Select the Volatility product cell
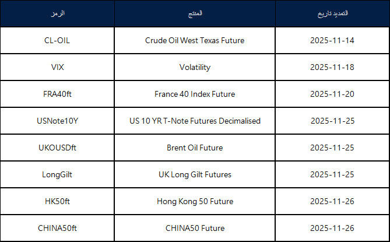 point(195,68)
